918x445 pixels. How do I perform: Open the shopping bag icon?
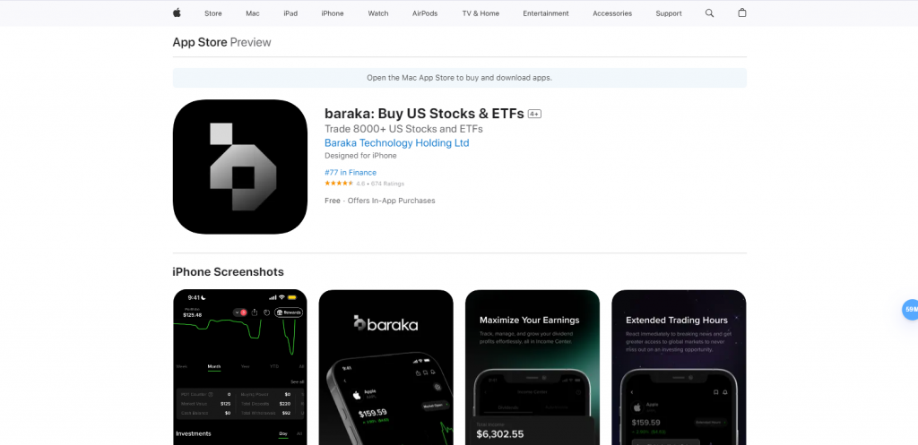pos(741,13)
